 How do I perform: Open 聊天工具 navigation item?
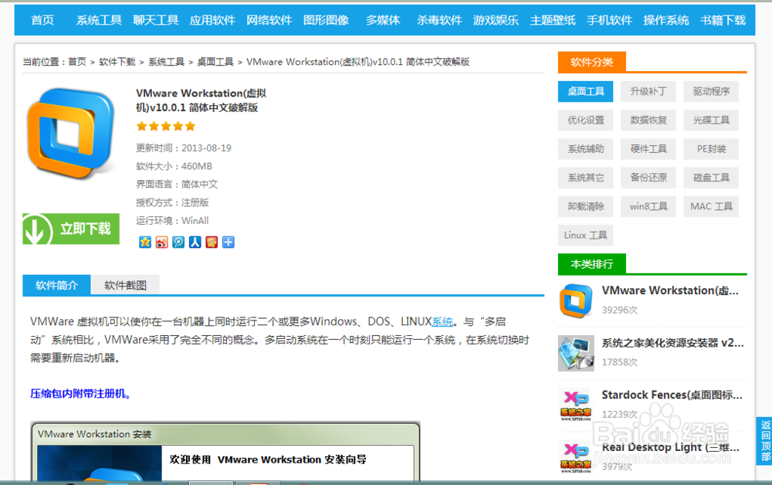pyautogui.click(x=156, y=20)
